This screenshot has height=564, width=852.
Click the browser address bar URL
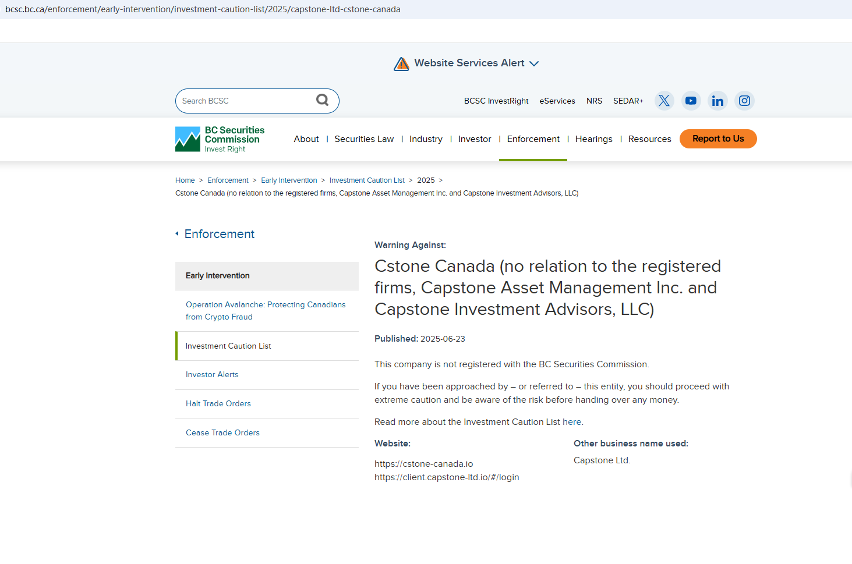tap(203, 9)
